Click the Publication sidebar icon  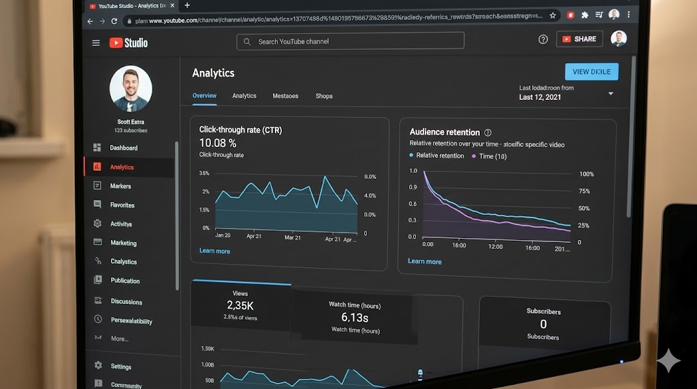tap(98, 280)
